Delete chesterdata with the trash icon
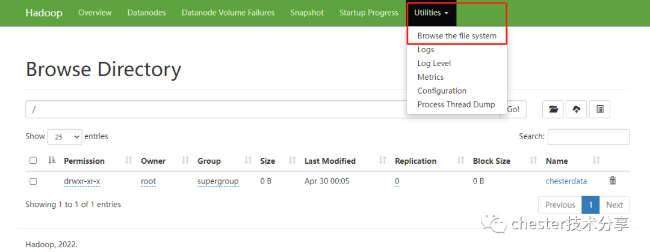This screenshot has height=252, width=650. (x=612, y=181)
